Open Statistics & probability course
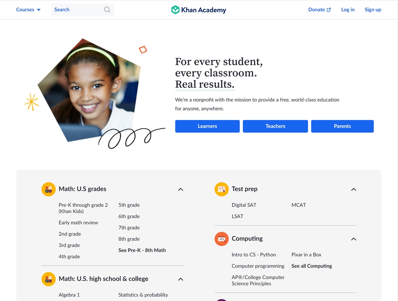 [143, 295]
